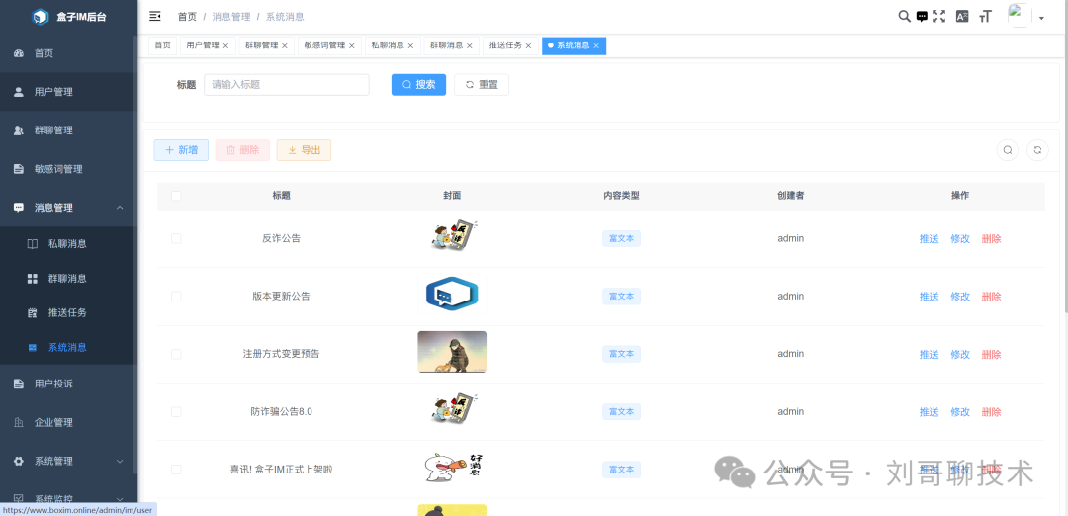Click the pink 删除 toolbar button
This screenshot has width=1068, height=516.
pyautogui.click(x=242, y=150)
